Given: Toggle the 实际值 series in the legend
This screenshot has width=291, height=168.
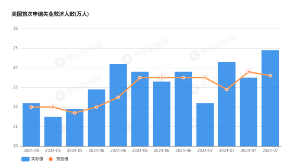Looking at the screenshot, I should point(32,159).
